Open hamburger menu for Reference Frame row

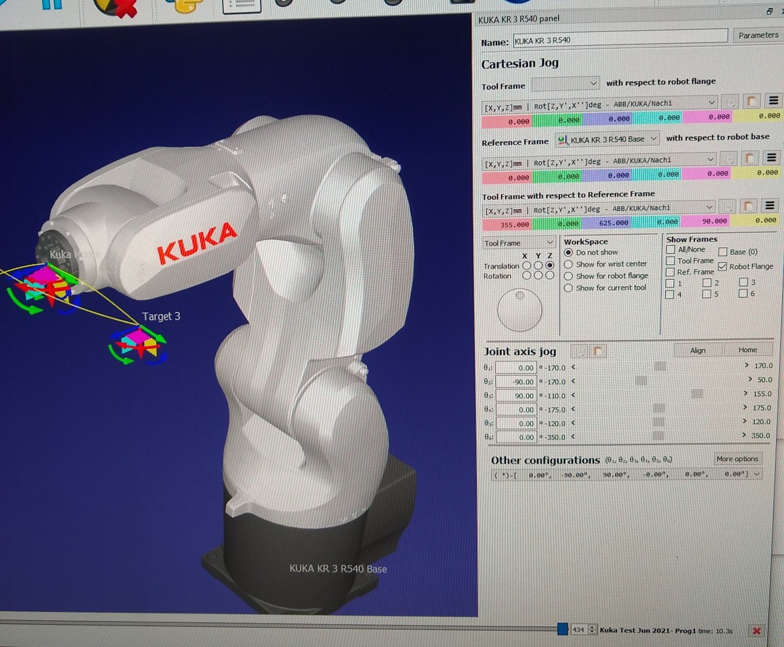(772, 158)
